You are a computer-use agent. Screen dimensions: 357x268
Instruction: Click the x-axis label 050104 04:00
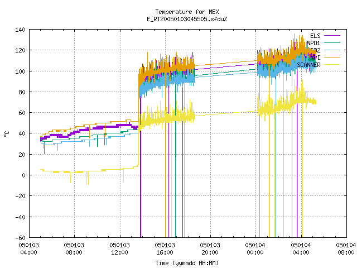point(301,249)
